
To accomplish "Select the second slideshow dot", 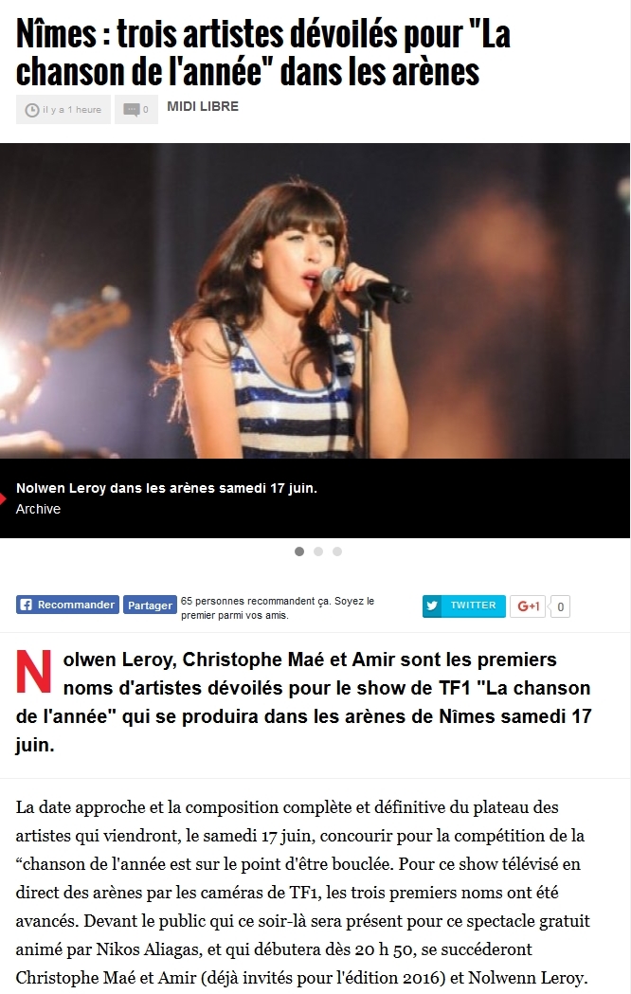I will coord(318,551).
